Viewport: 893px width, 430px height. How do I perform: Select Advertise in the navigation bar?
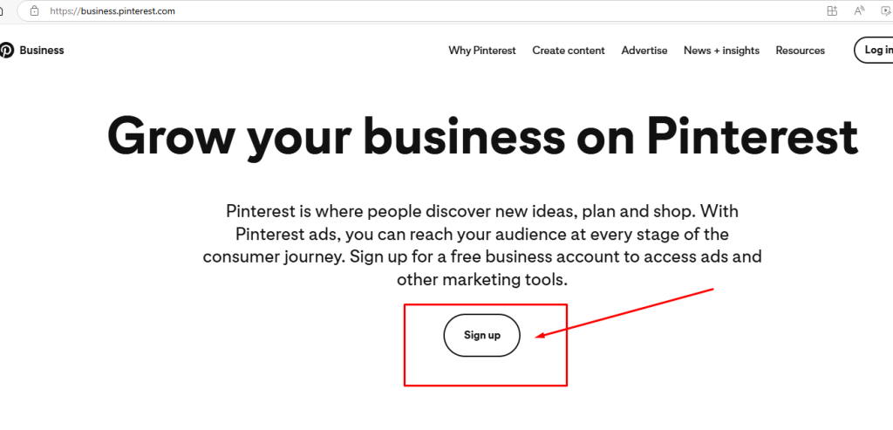click(644, 51)
